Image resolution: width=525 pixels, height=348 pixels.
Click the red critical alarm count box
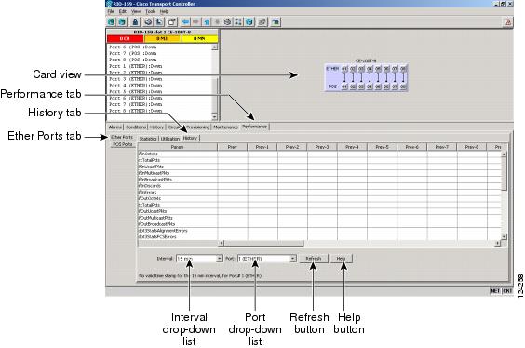pos(126,39)
